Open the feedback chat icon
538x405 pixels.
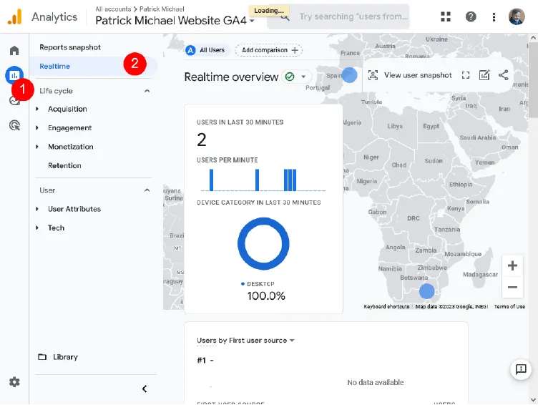pos(521,369)
